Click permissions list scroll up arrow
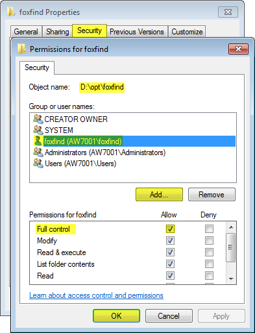The height and width of the screenshot is (333, 255). click(x=231, y=227)
